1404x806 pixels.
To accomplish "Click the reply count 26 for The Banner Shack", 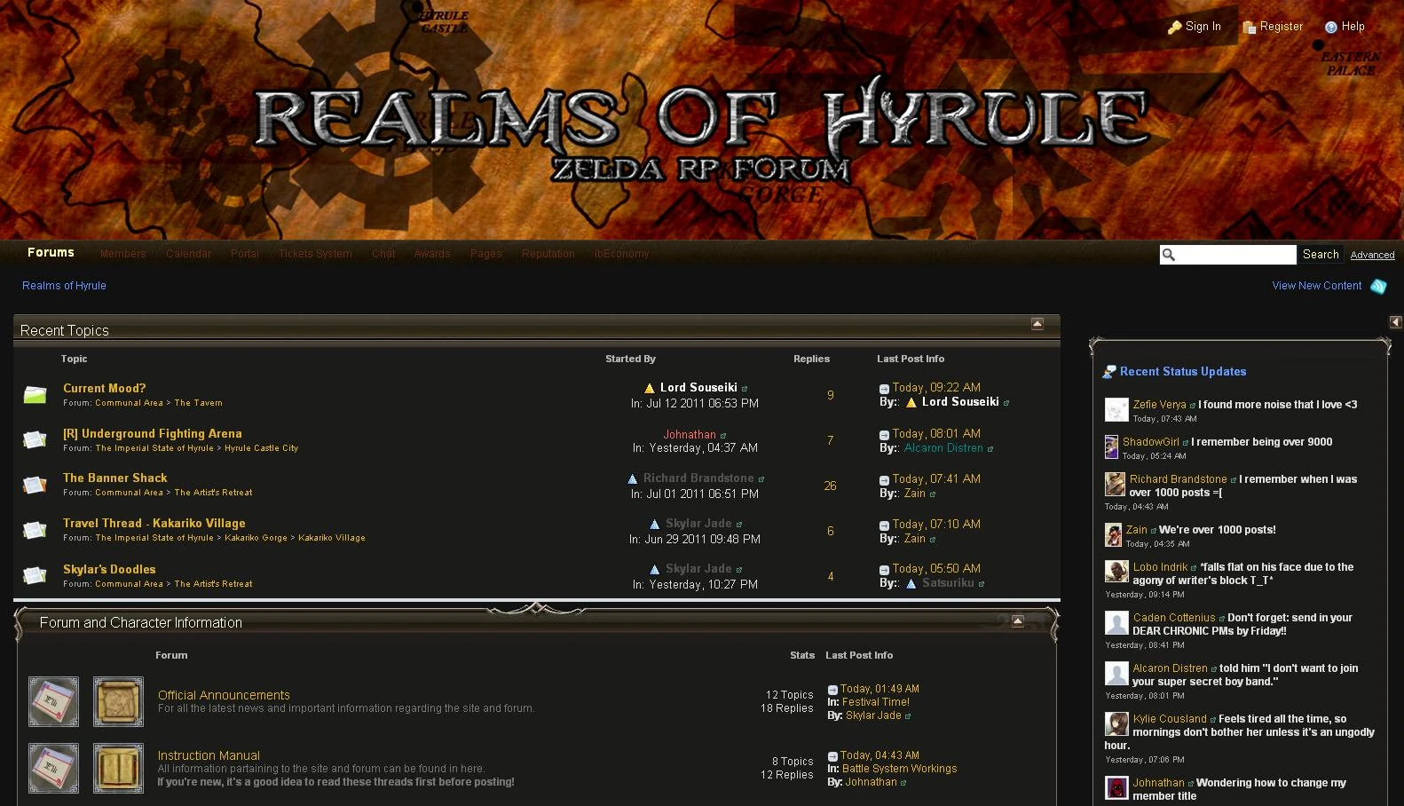I will tap(830, 486).
